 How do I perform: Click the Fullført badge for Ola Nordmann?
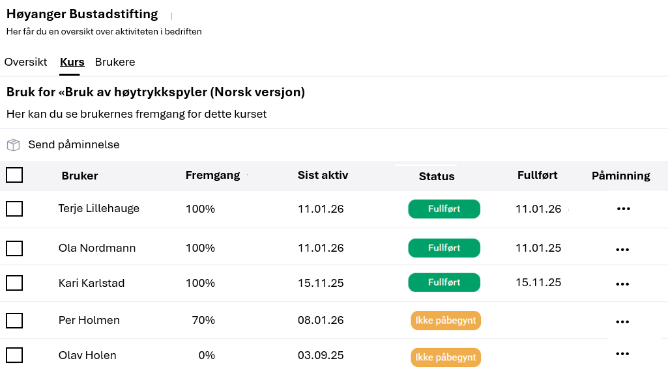coord(444,248)
